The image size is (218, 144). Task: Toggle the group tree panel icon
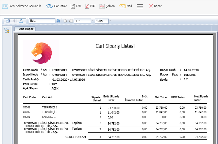pyautogui.click(x=6, y=30)
